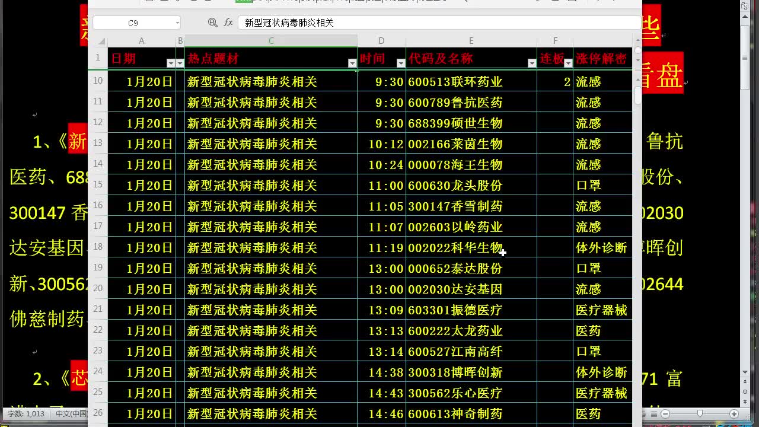
Task: Open the 连板 filter dropdown
Action: pos(568,63)
